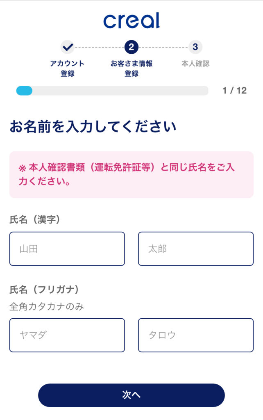Click the 氏名（漢字） label
263x420 pixels.
34,220
